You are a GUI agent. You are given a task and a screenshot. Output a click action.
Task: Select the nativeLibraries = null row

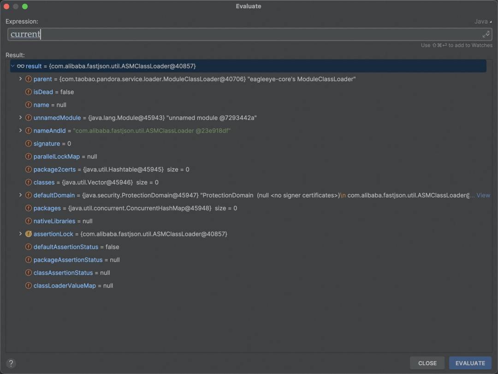tap(248, 221)
